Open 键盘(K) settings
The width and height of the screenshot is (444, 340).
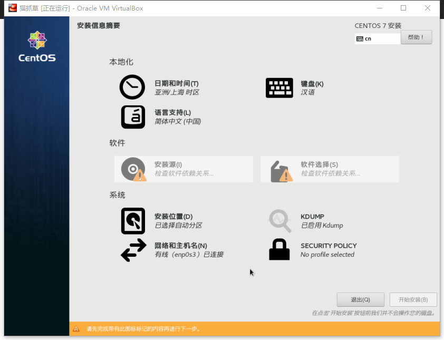[x=312, y=84]
